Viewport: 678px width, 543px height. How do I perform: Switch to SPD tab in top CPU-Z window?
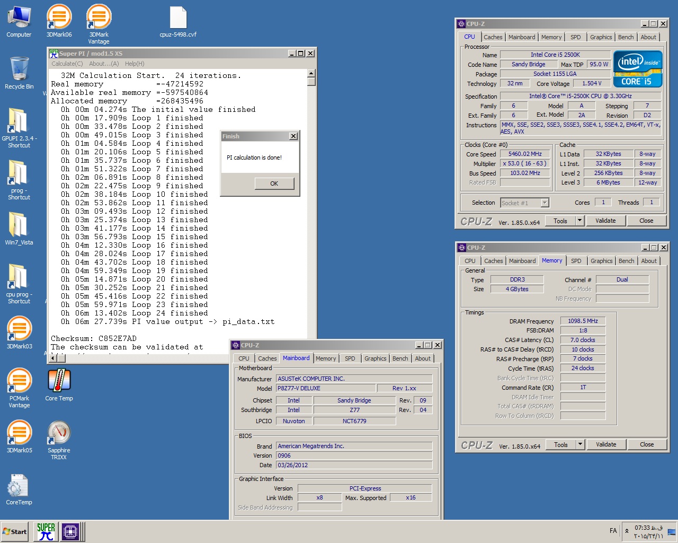(x=576, y=37)
